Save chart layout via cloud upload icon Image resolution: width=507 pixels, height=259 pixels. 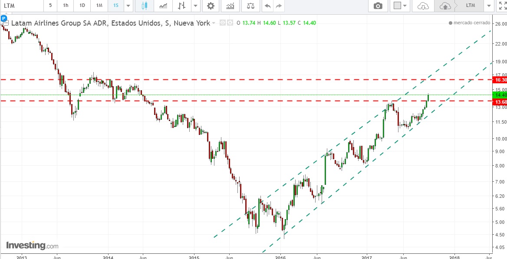(x=445, y=6)
